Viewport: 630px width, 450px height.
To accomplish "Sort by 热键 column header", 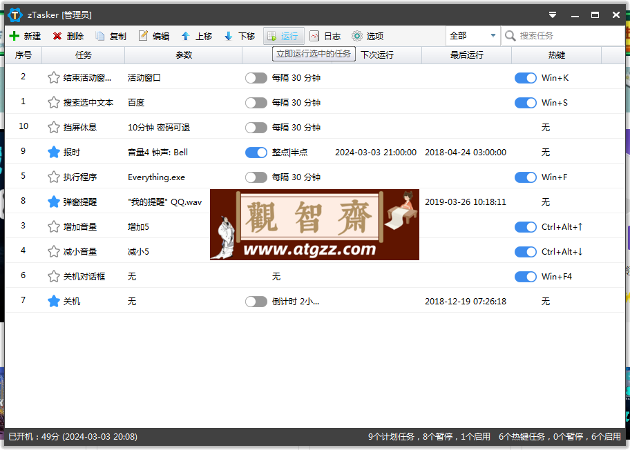I will (557, 55).
